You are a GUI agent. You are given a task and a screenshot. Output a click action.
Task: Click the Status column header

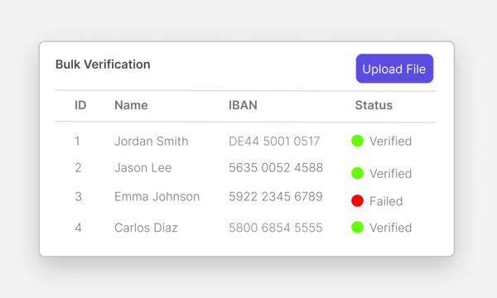374,105
